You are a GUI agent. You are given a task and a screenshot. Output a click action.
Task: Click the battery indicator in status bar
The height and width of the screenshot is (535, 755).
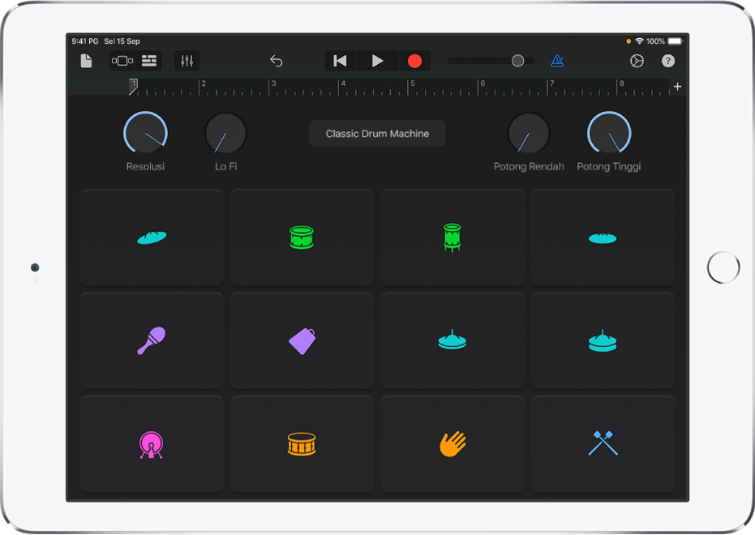tap(675, 41)
